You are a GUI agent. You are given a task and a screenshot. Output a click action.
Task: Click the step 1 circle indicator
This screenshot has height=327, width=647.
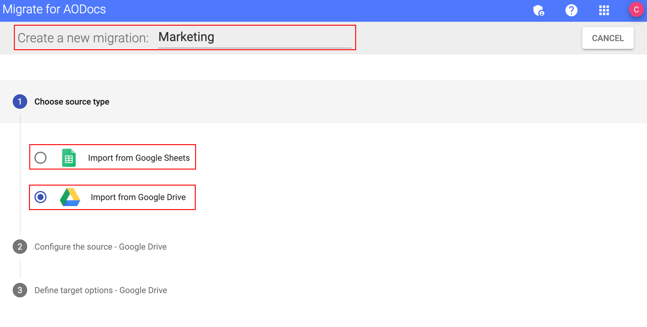pyautogui.click(x=20, y=102)
